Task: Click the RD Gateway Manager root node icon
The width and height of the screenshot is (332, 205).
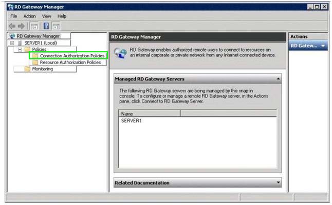Action: click(x=12, y=36)
